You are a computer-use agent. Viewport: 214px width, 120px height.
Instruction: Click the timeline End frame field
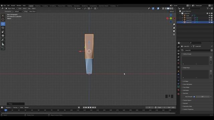click(171, 107)
